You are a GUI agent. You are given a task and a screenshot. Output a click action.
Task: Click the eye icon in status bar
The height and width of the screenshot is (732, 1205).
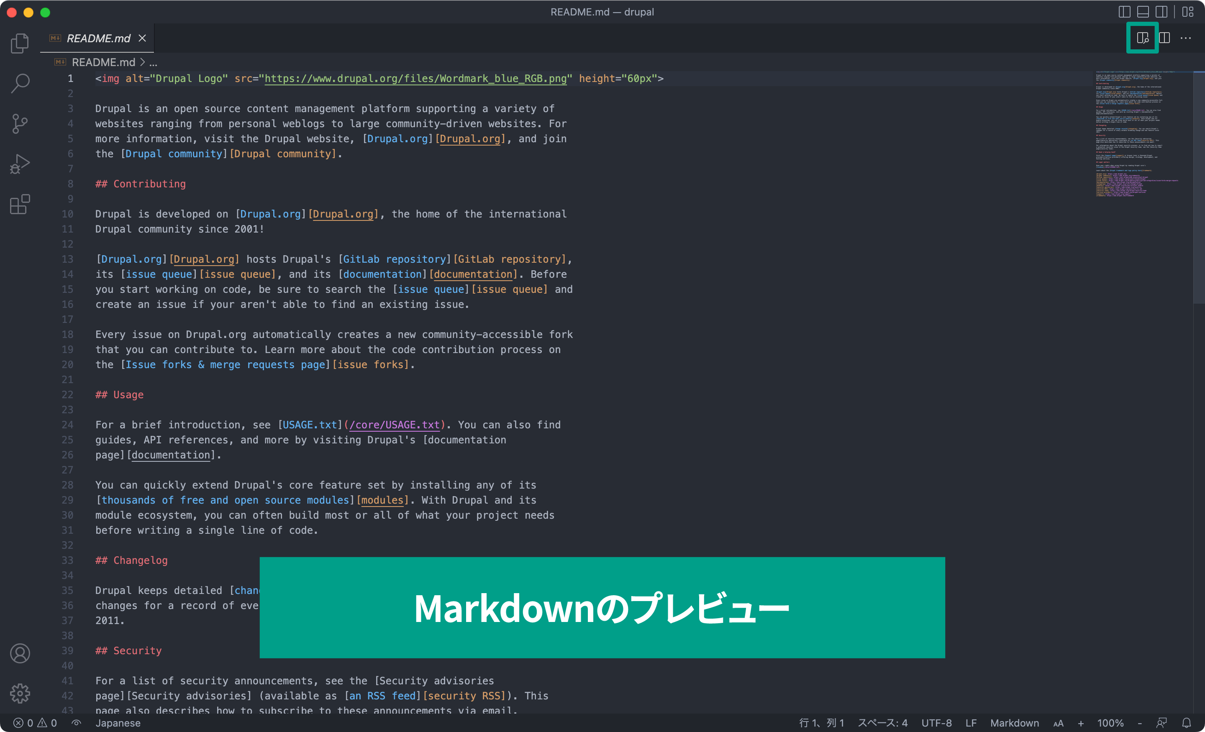click(76, 723)
